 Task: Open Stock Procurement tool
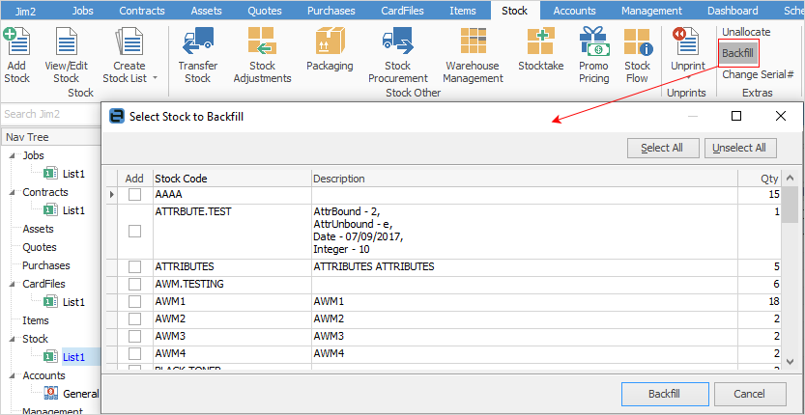tap(397, 43)
